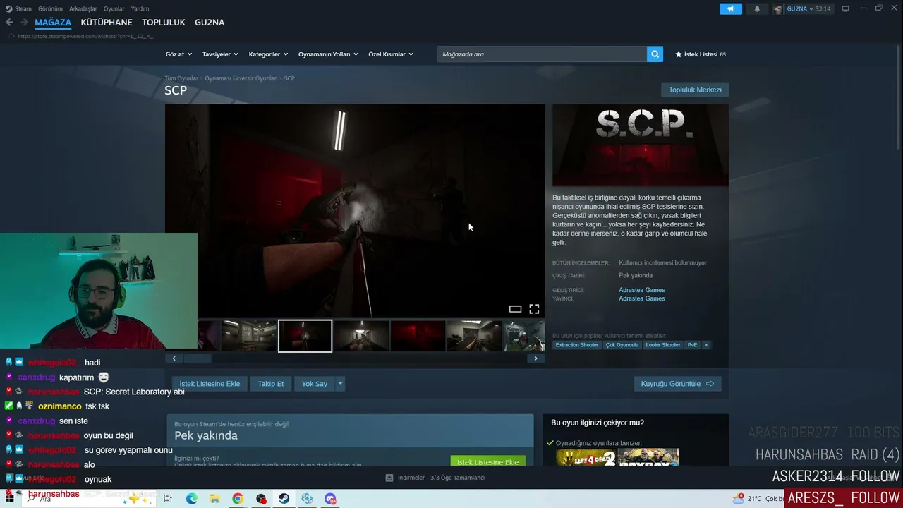This screenshot has width=903, height=508.
Task: Open the Yardım menu
Action: pyautogui.click(x=140, y=8)
